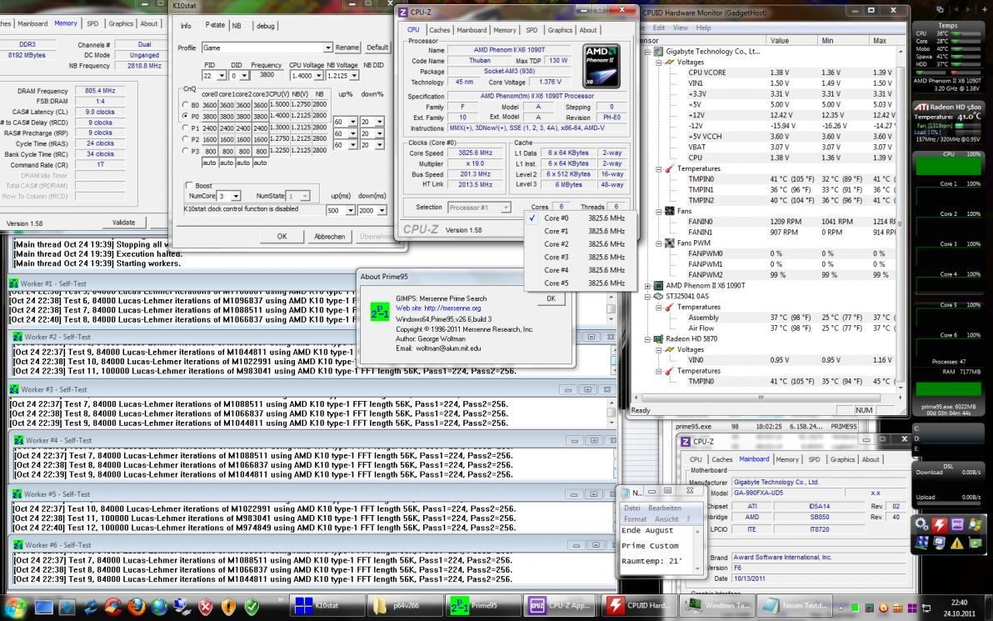Enable the Boost checkbox in K10stat
The height and width of the screenshot is (621, 993).
point(189,185)
